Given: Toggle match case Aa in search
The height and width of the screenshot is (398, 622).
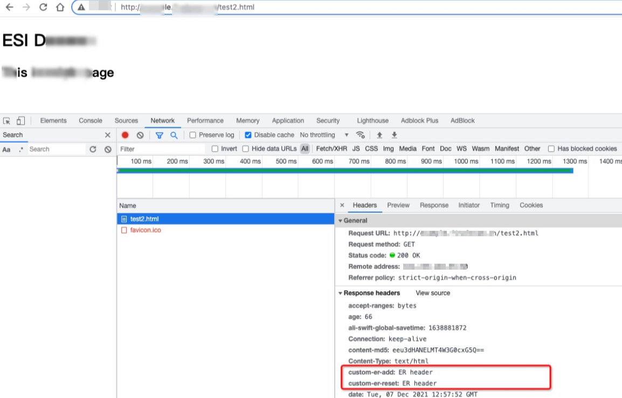Looking at the screenshot, I should tap(6, 149).
